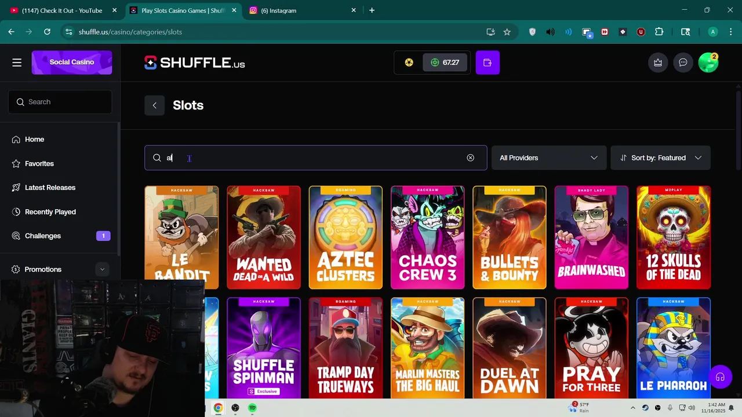The width and height of the screenshot is (742, 417).
Task: View site information icon in address bar
Action: [x=68, y=32]
